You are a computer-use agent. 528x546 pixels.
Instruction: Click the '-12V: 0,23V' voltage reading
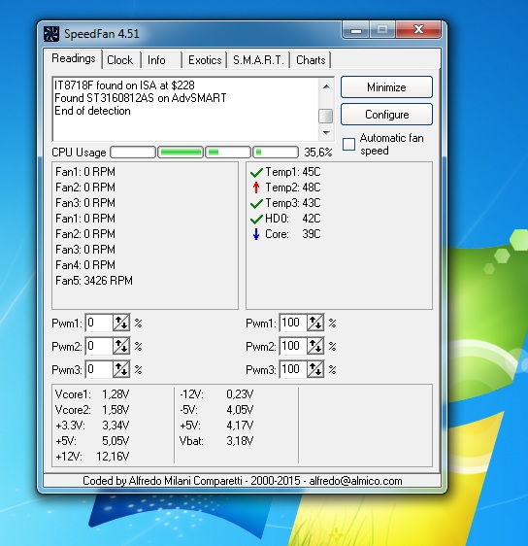coord(216,394)
